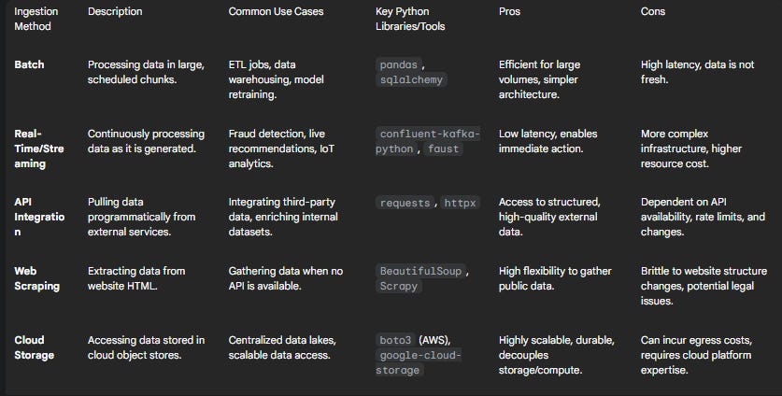This screenshot has height=396, width=782.
Task: Click the "Cons" column header
Action: pyautogui.click(x=653, y=11)
